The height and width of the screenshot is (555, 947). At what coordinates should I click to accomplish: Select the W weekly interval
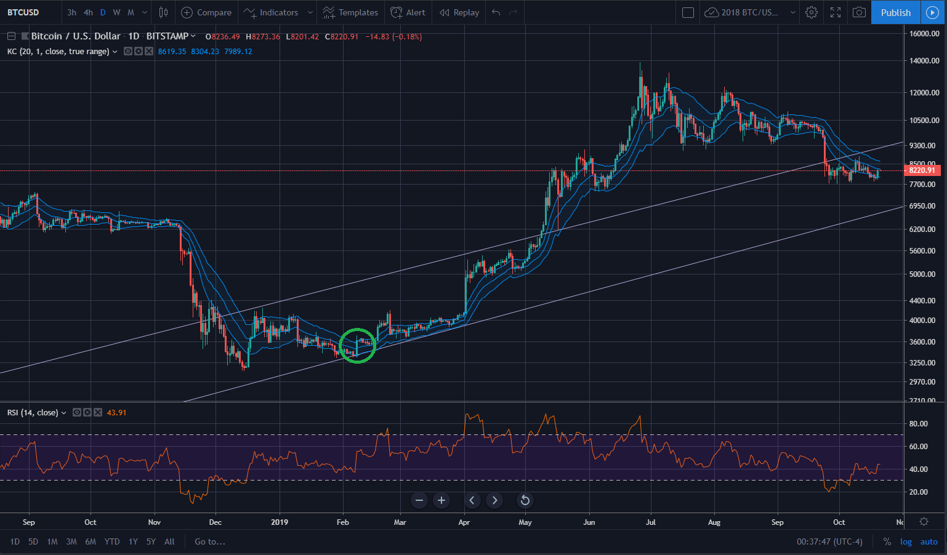click(x=116, y=12)
